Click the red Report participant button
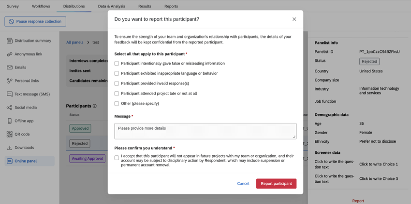411x204 pixels. click(x=276, y=184)
